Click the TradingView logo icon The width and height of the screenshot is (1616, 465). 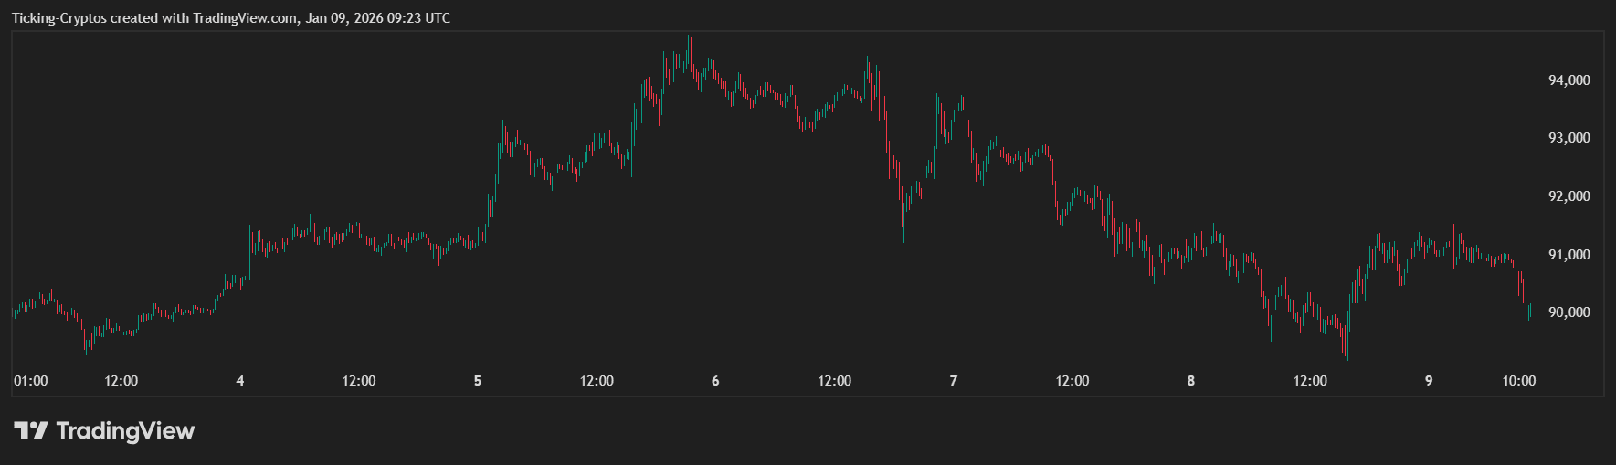[30, 430]
